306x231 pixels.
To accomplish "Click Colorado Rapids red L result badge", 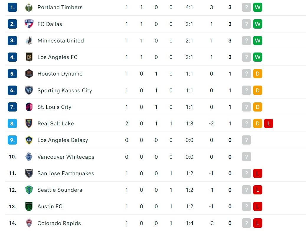I will coord(258,223).
